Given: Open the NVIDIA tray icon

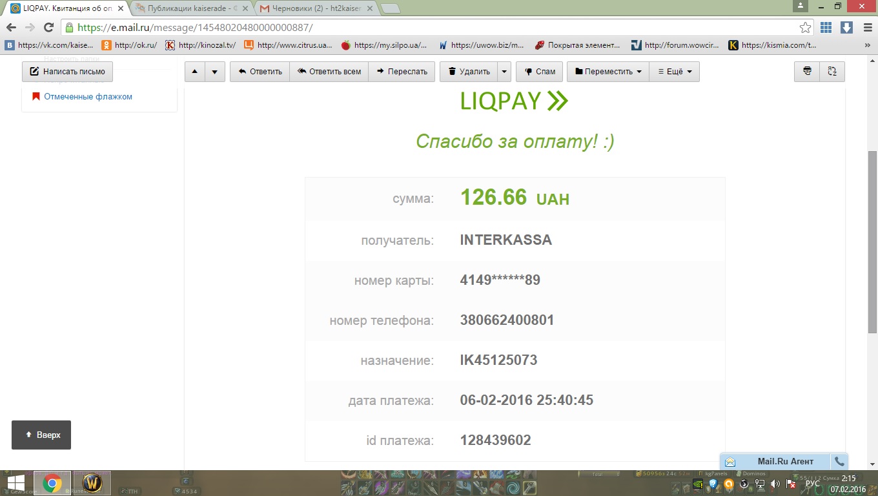Looking at the screenshot, I should (x=699, y=483).
